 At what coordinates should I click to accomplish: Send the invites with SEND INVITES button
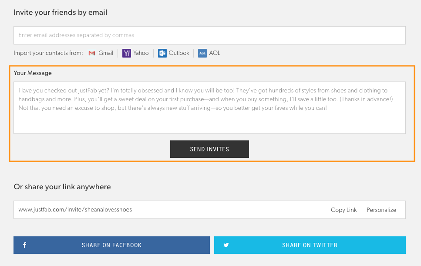(209, 149)
